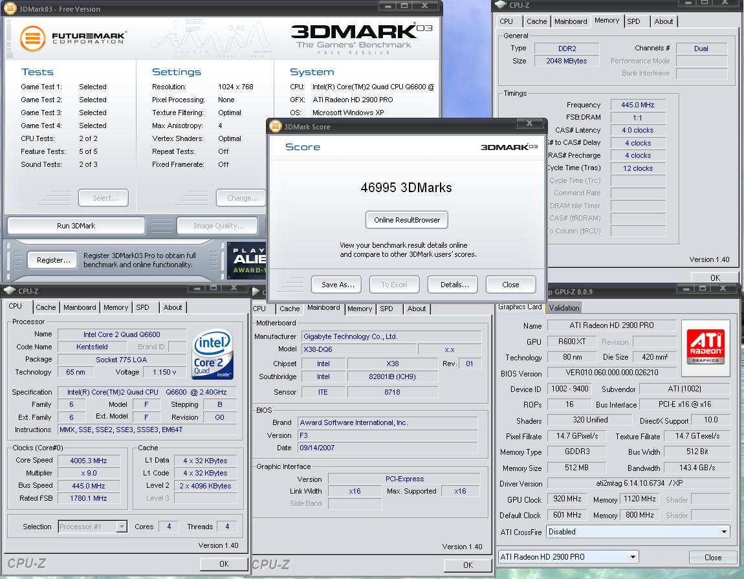Open the Memory tab in bottom-left CPU-Z
This screenshot has width=744, height=579.
pyautogui.click(x=116, y=307)
